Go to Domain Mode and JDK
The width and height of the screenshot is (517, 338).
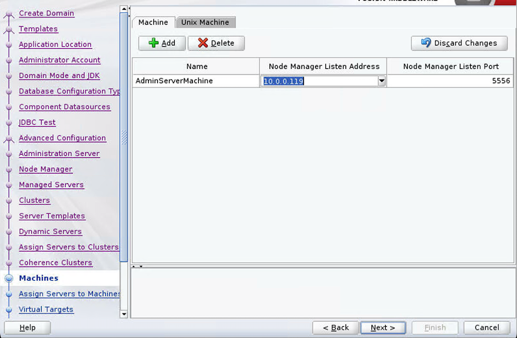59,75
